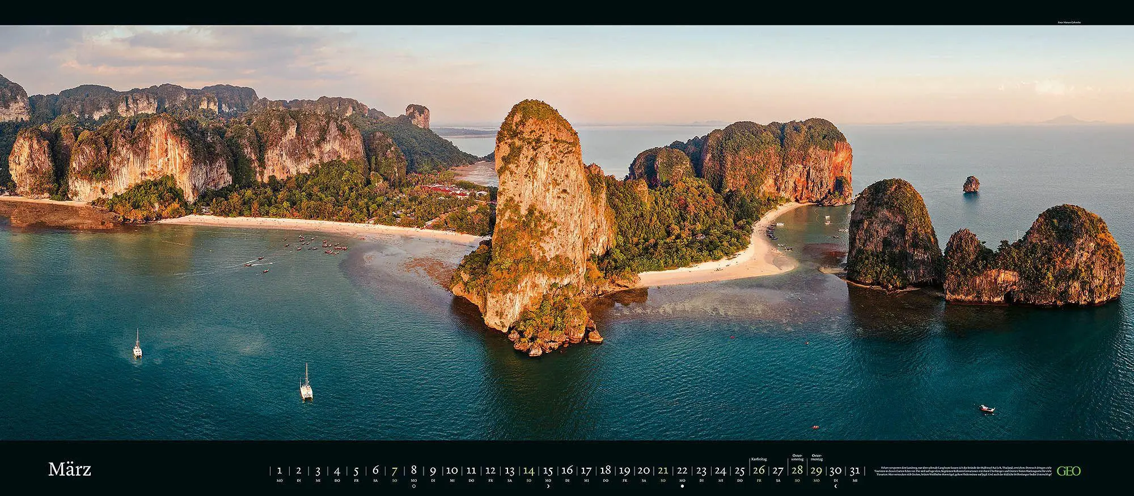
Task: Select date 16 in the calendar strip
Action: (x=567, y=470)
